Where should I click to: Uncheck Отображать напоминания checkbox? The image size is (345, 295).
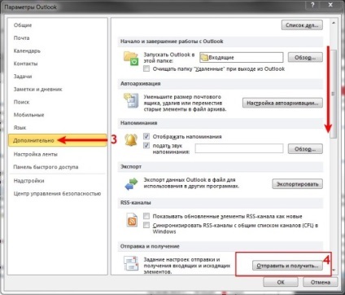pos(146,136)
